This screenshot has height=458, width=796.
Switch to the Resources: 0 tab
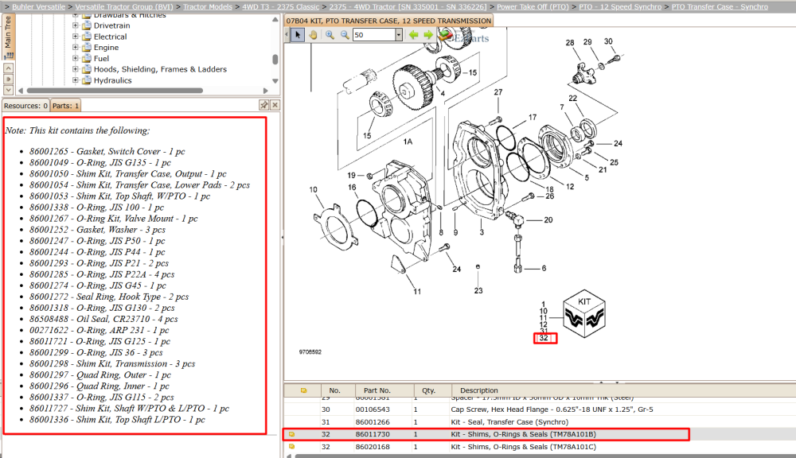coord(25,106)
